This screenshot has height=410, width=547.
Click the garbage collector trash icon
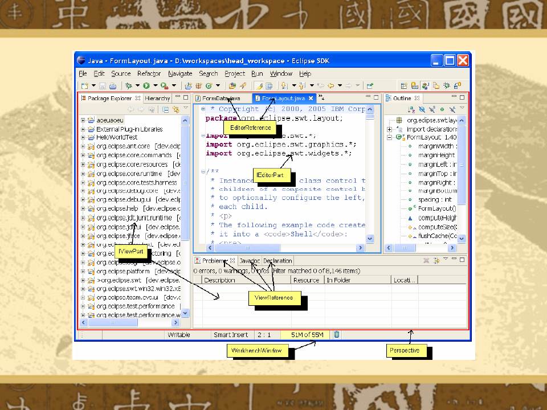click(337, 335)
